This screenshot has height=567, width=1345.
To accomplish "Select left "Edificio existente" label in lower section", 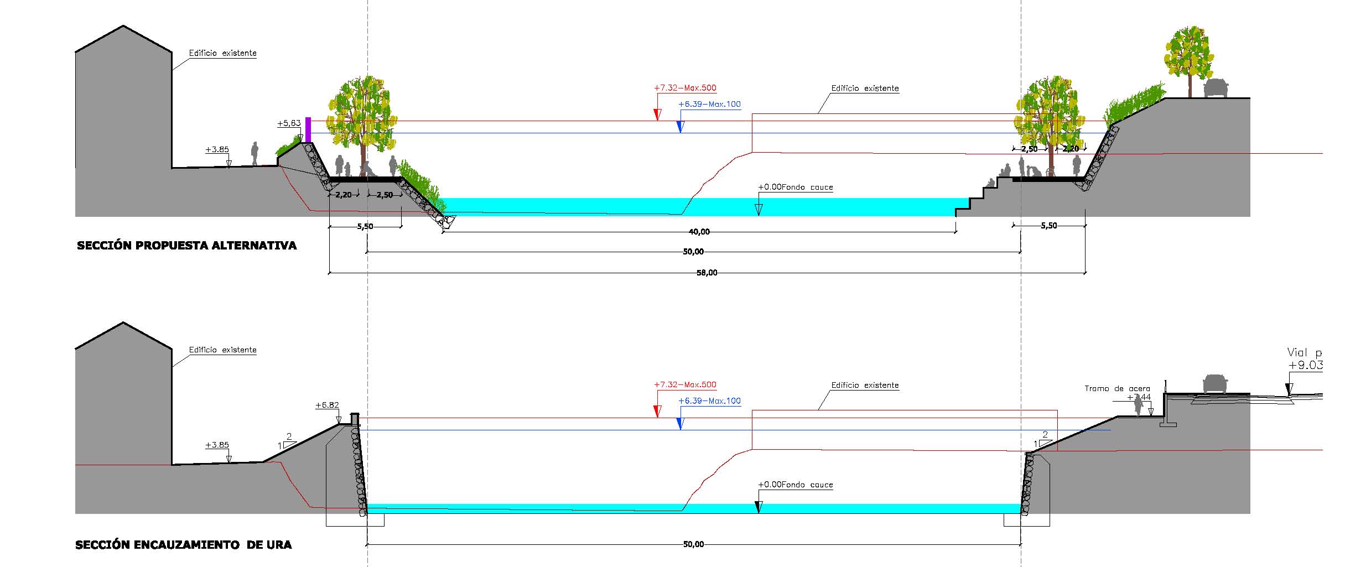I will 222,350.
